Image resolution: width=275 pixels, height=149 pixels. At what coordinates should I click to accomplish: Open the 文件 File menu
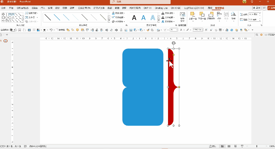pyautogui.click(x=3, y=8)
